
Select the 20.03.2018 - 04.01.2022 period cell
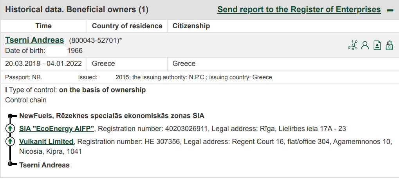pos(43,64)
